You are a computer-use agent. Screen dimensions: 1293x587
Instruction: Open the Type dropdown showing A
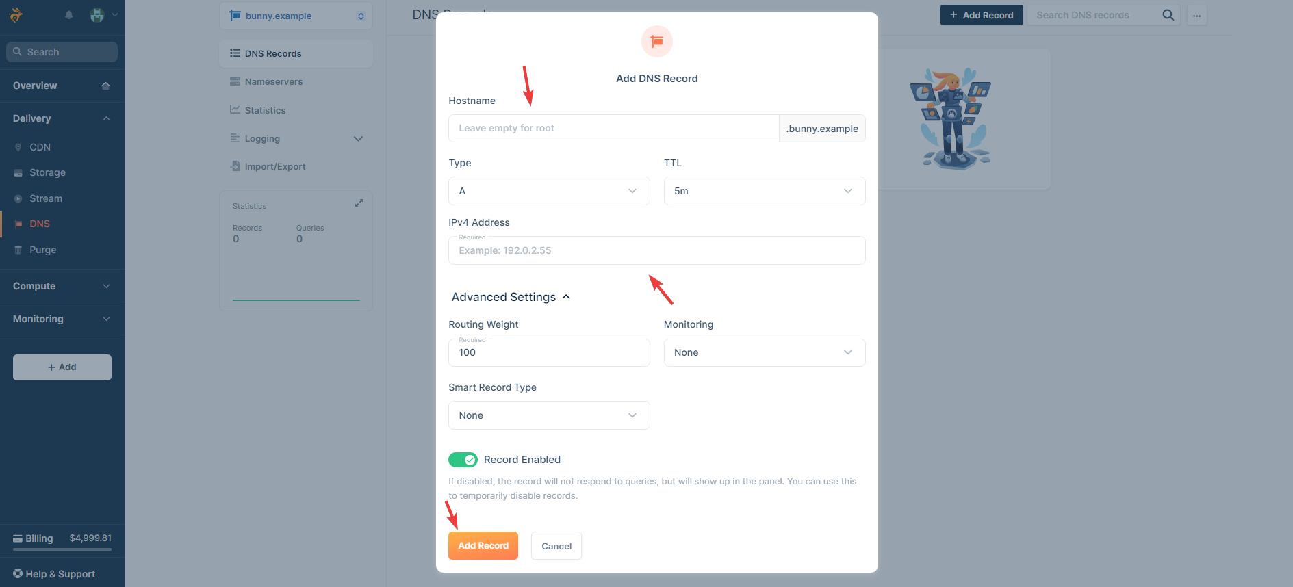pos(549,191)
